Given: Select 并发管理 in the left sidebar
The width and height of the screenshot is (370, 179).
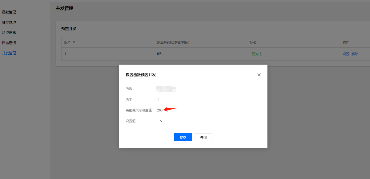Looking at the screenshot, I should pyautogui.click(x=9, y=53).
